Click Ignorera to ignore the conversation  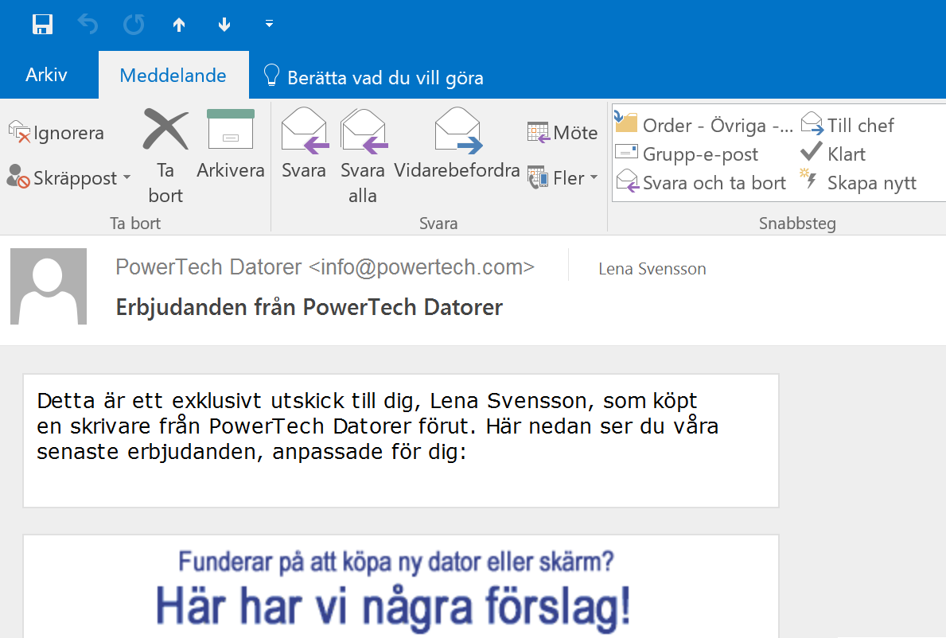(56, 133)
